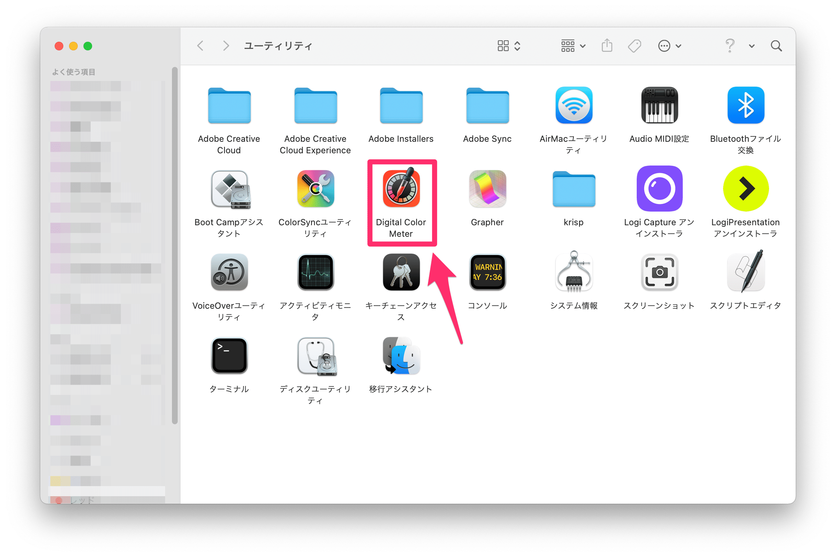Image resolution: width=836 pixels, height=557 pixels.
Task: Open the スクリーンショット (Screenshot) utility
Action: (x=659, y=272)
